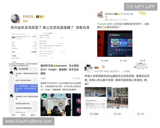Open the Switch console photo in Shad0wo post
This screenshot has width=160, height=128.
pos(115,43)
